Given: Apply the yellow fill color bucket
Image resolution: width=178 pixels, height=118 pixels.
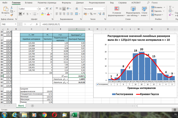Looking at the screenshot, I should 42,14.
